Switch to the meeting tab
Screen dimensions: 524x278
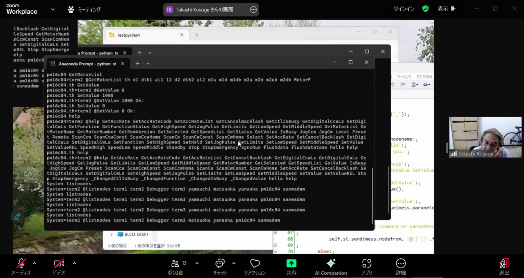tap(84, 9)
